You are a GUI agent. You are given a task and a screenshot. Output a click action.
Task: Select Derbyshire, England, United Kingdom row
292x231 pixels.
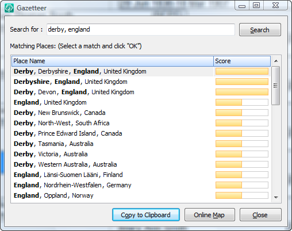point(141,82)
